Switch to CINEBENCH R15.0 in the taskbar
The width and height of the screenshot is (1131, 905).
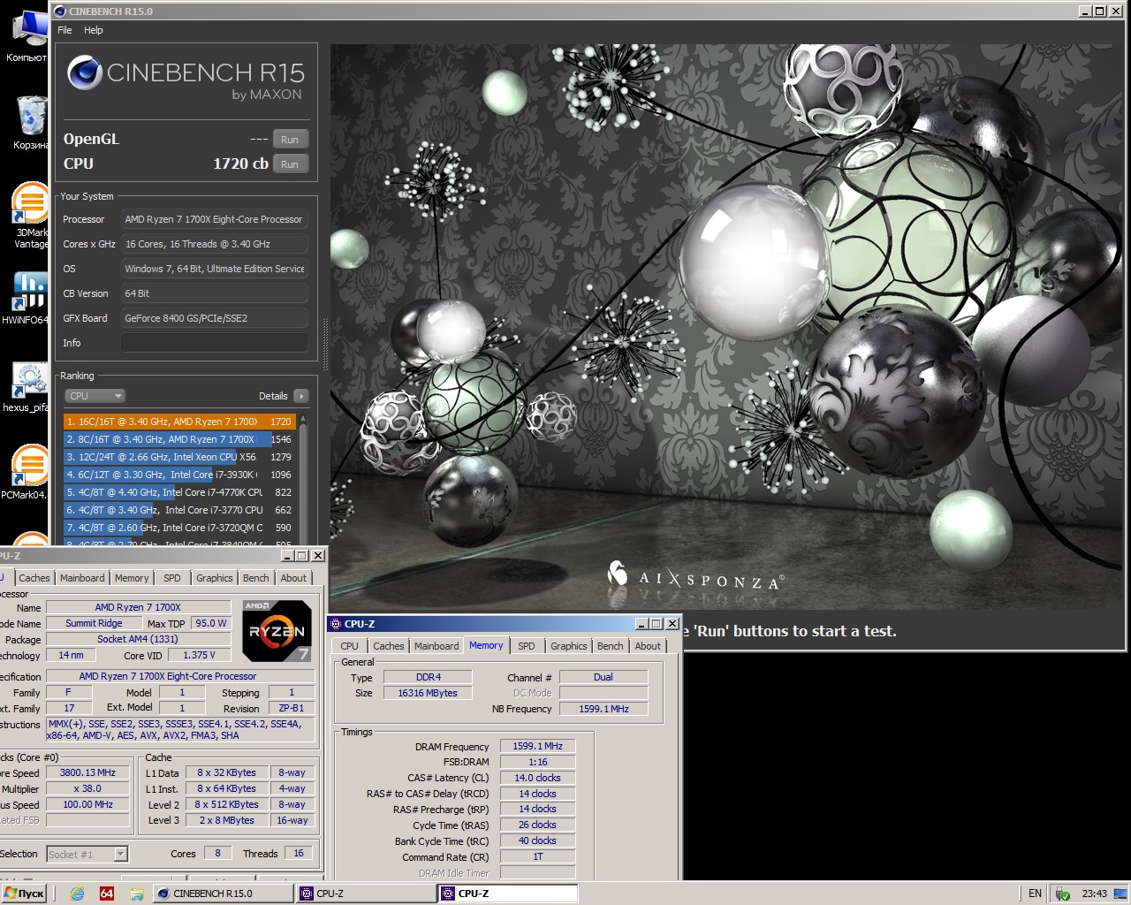[224, 894]
